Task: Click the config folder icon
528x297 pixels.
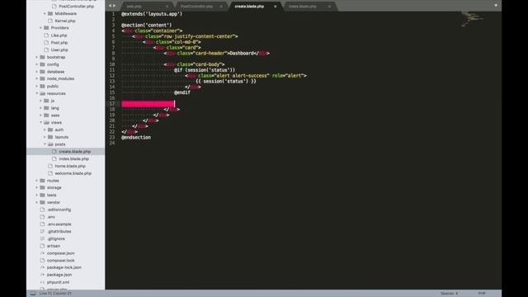Action: [42, 64]
